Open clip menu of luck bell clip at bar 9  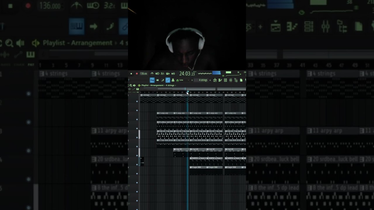(158, 122)
